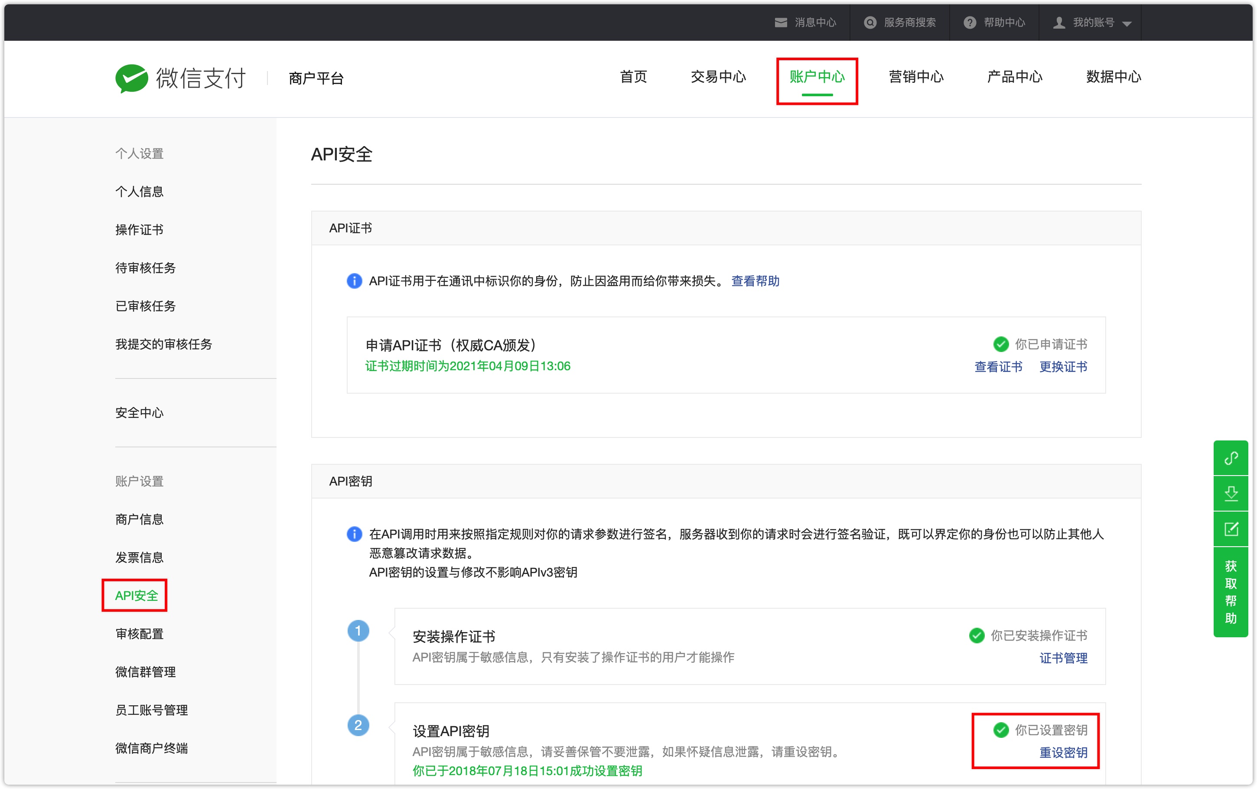Open 我提交的审核任务 in the sidebar
The width and height of the screenshot is (1257, 789).
tap(163, 344)
